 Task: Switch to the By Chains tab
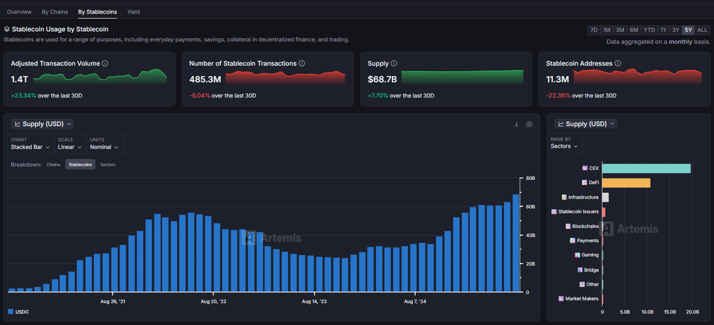click(55, 12)
